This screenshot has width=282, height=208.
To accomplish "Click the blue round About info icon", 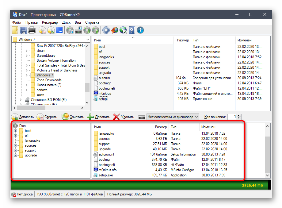I will click(140, 30).
